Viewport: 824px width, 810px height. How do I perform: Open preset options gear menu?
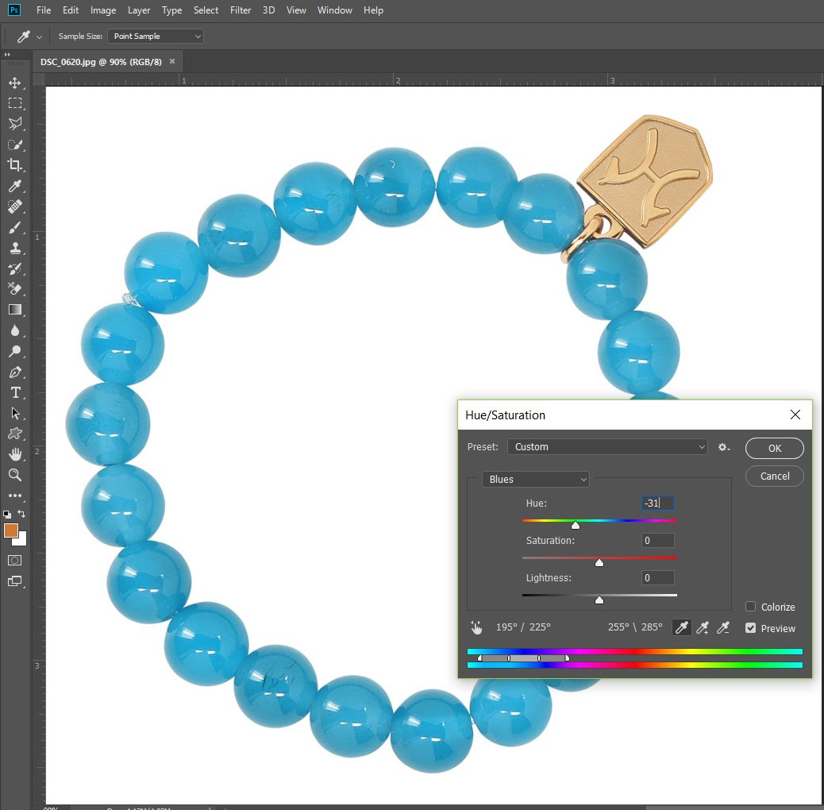[724, 447]
